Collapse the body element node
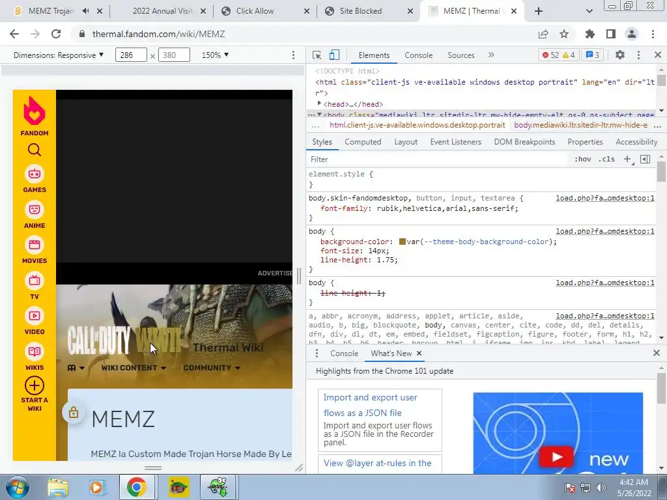The image size is (667, 500). coord(319,115)
